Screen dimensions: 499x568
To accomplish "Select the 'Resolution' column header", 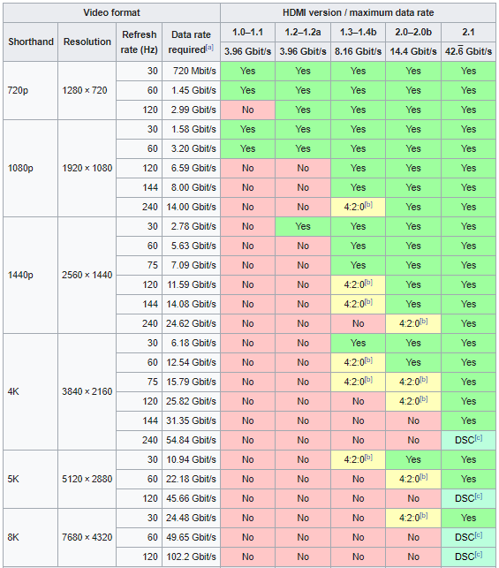I will 87,42.
